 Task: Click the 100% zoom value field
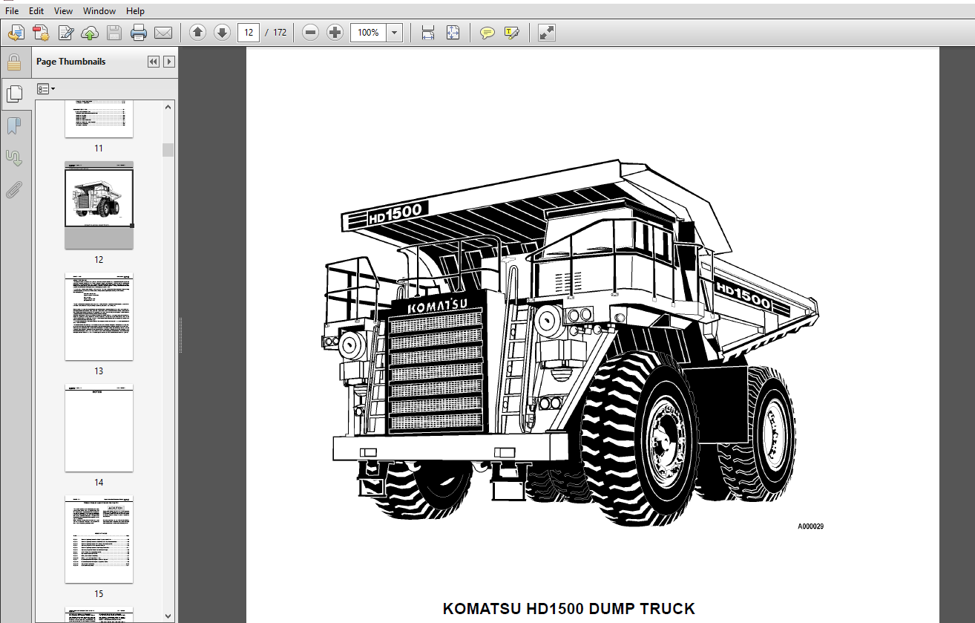pos(368,33)
